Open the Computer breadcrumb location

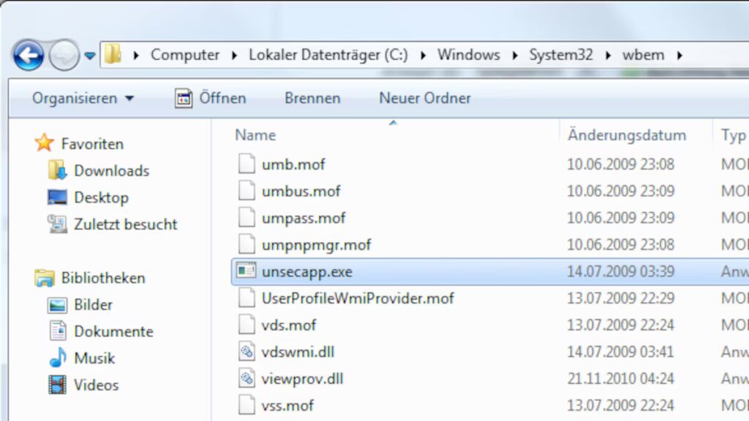[x=185, y=54]
